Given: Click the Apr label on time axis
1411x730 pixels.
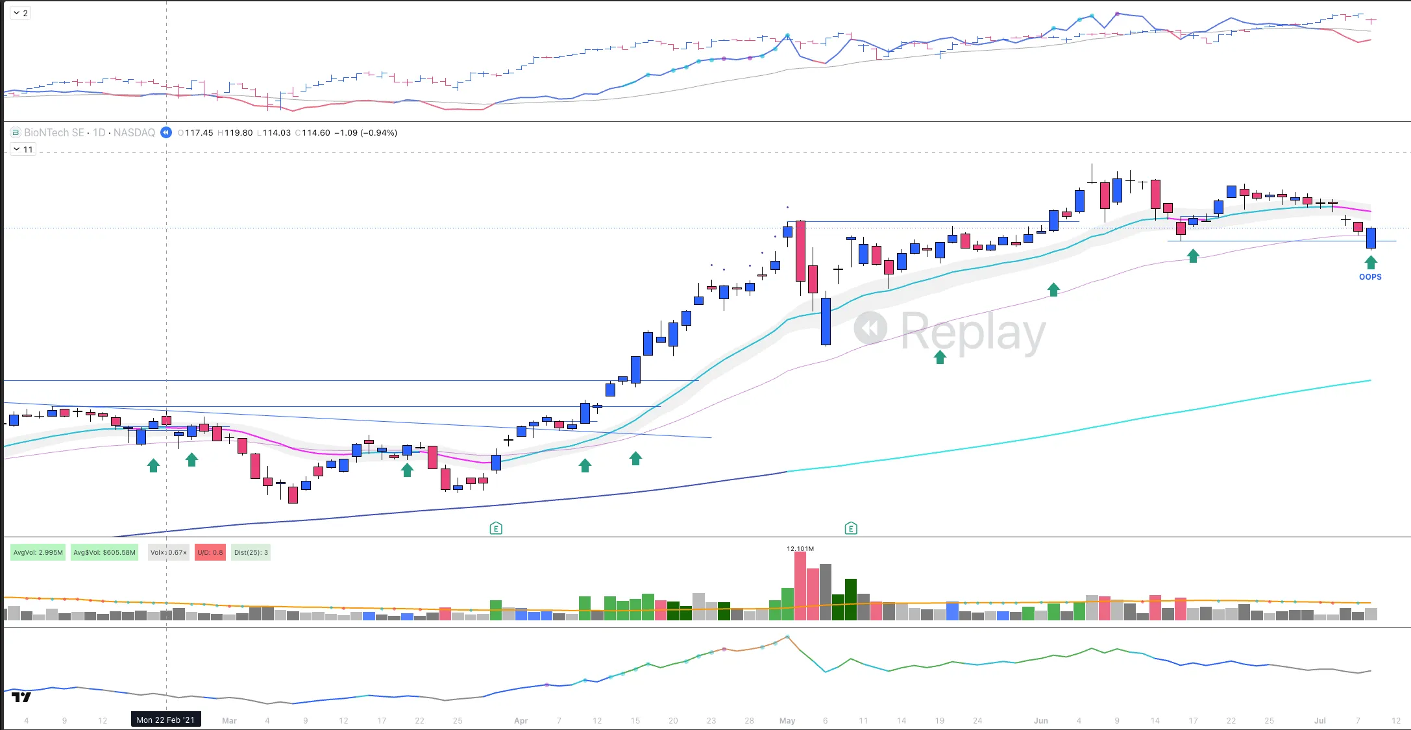Looking at the screenshot, I should click(521, 721).
